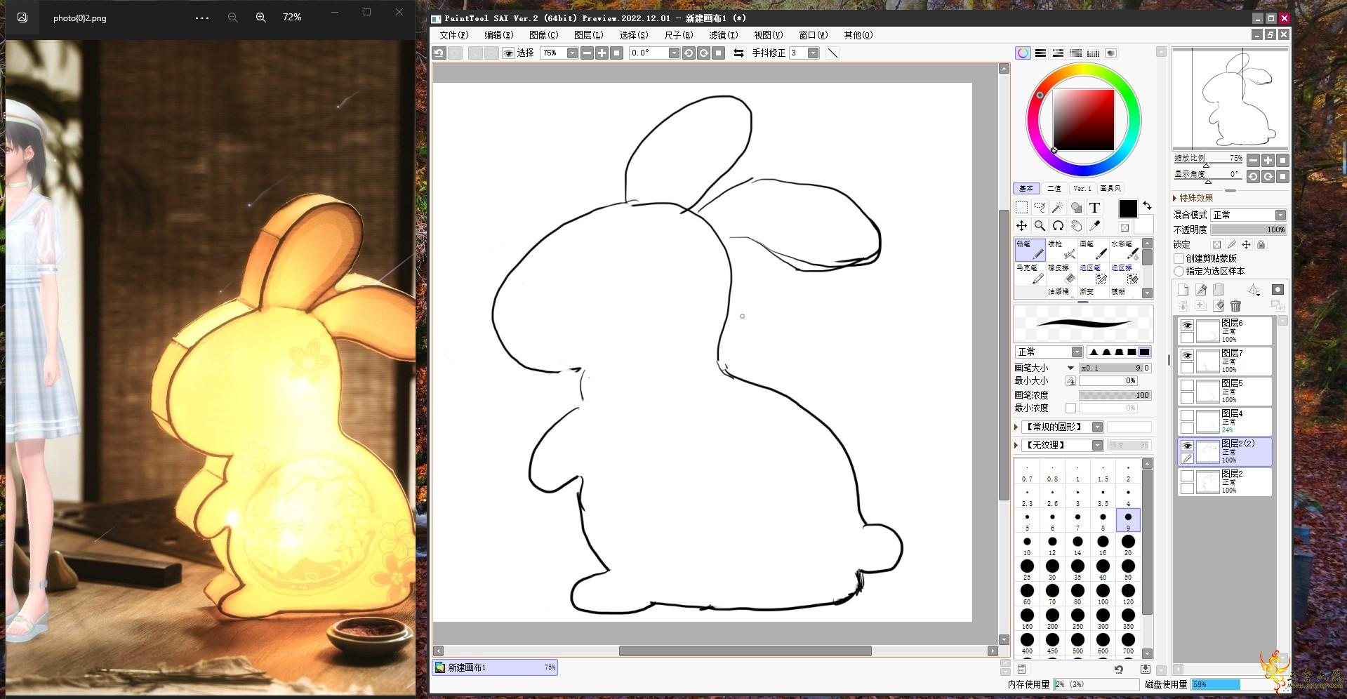Screen dimensions: 1347x699
Task: Open the 手抖修正 stabilizer dropdown
Action: (813, 53)
